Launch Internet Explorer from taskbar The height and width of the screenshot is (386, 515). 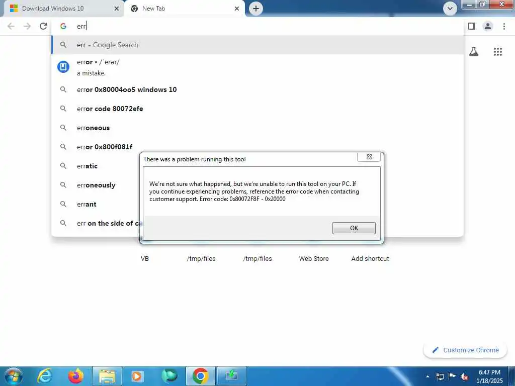[x=45, y=376]
